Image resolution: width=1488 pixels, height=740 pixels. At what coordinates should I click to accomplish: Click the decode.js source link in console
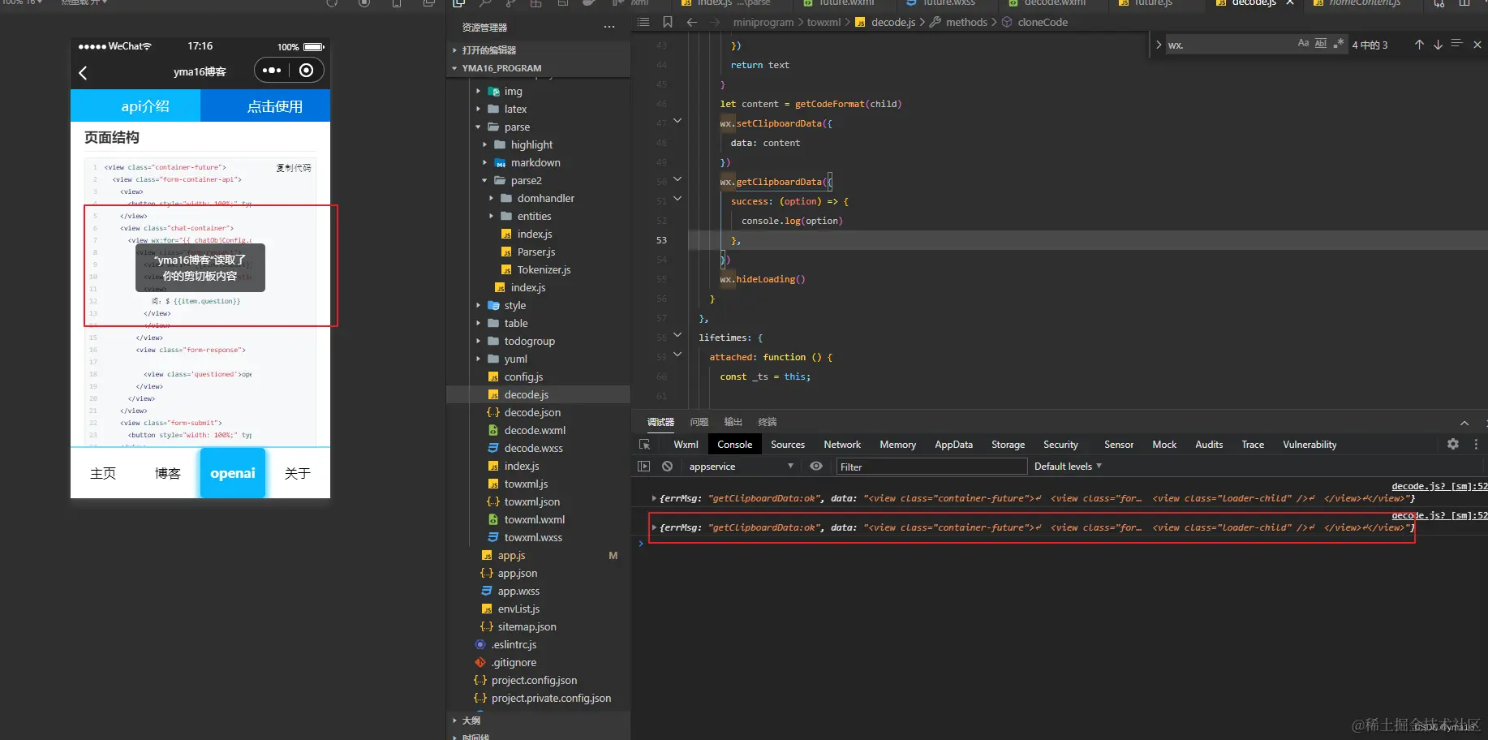click(1439, 486)
